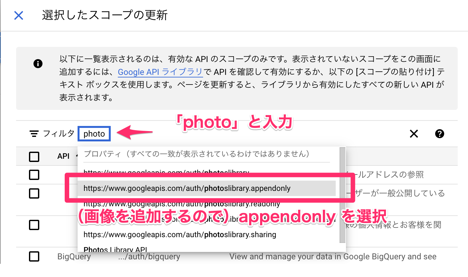
Task: Check the second scope row checkbox
Action: point(34,193)
